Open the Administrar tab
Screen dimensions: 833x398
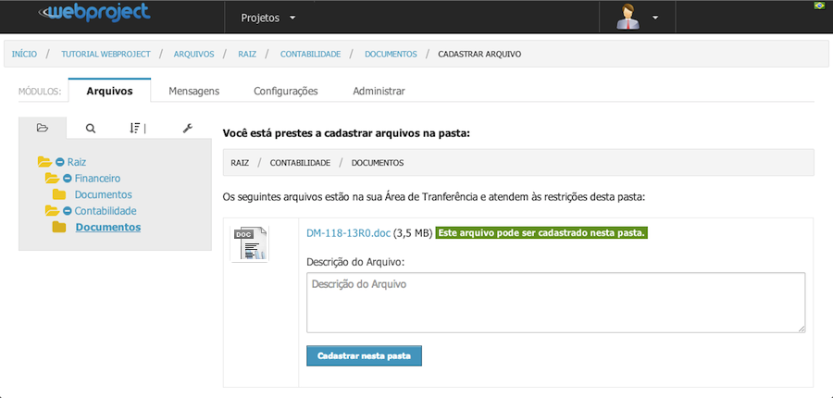click(379, 91)
